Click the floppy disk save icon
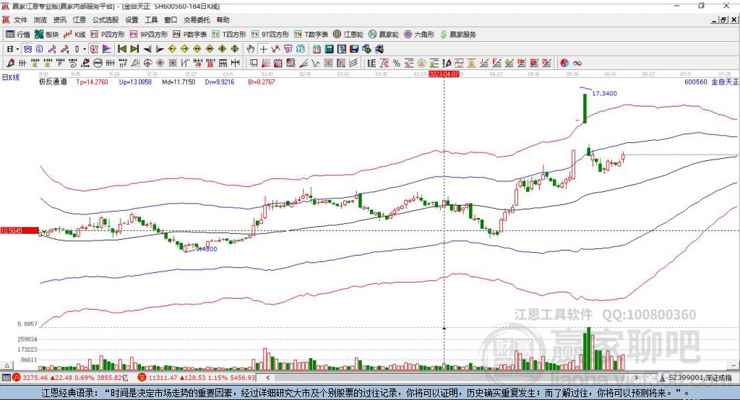 point(354,49)
